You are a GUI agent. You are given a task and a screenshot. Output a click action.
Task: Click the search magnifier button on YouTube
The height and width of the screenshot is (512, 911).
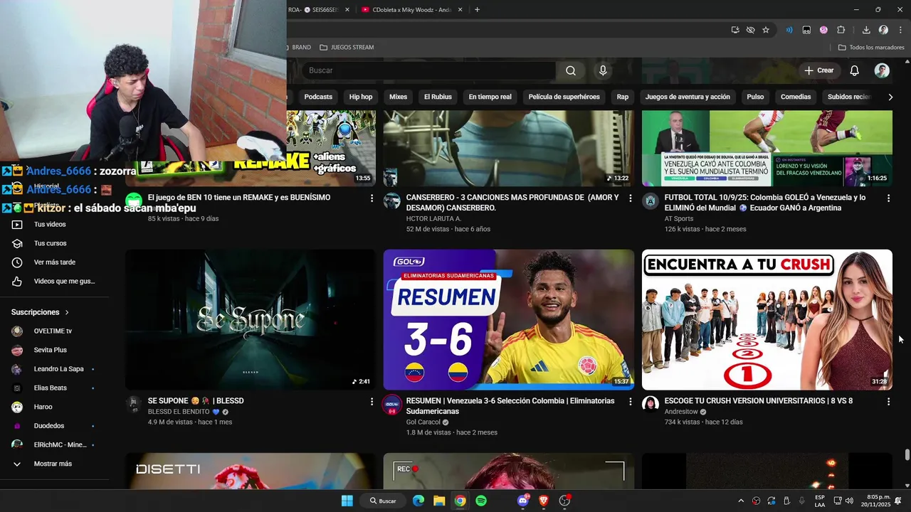coord(571,70)
